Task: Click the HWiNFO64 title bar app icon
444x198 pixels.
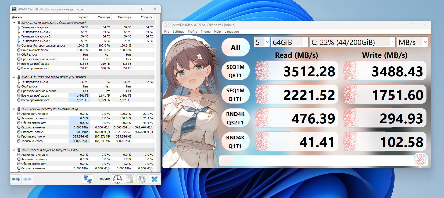Action: (14, 9)
